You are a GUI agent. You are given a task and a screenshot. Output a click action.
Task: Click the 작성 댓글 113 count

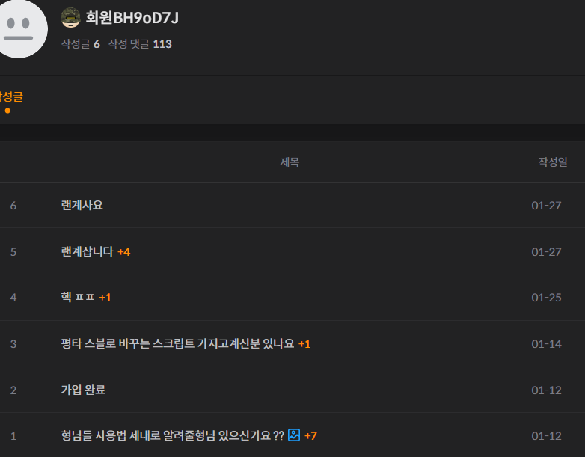coord(140,44)
